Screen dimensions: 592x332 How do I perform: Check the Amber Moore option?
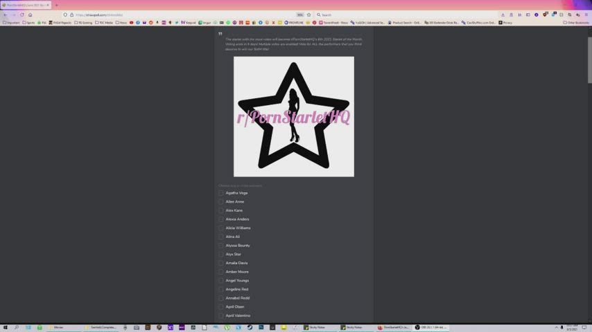(x=221, y=272)
